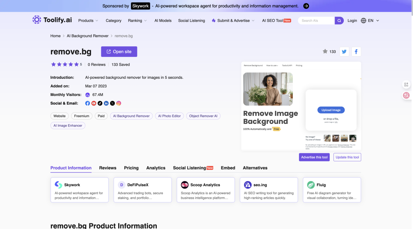
Task: Click the monthly visitors analytics icon
Action: pyautogui.click(x=88, y=95)
